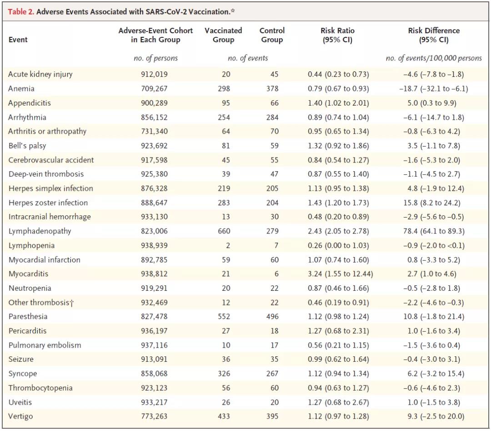Select the "Acute kidney injury" row label

[40, 74]
